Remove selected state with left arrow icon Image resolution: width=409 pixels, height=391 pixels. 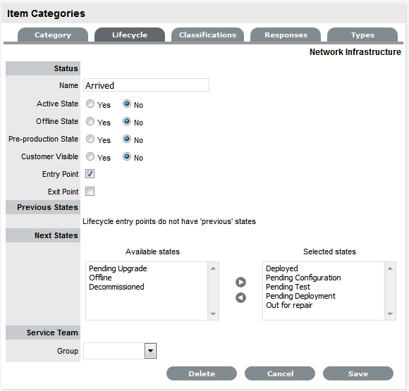point(240,298)
